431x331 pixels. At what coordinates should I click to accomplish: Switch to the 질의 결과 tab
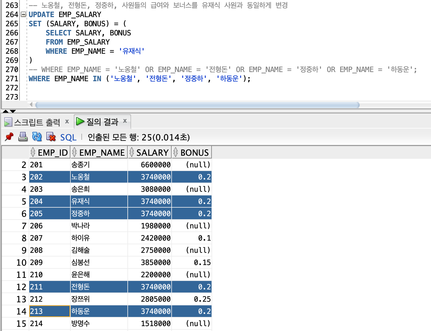(x=102, y=122)
